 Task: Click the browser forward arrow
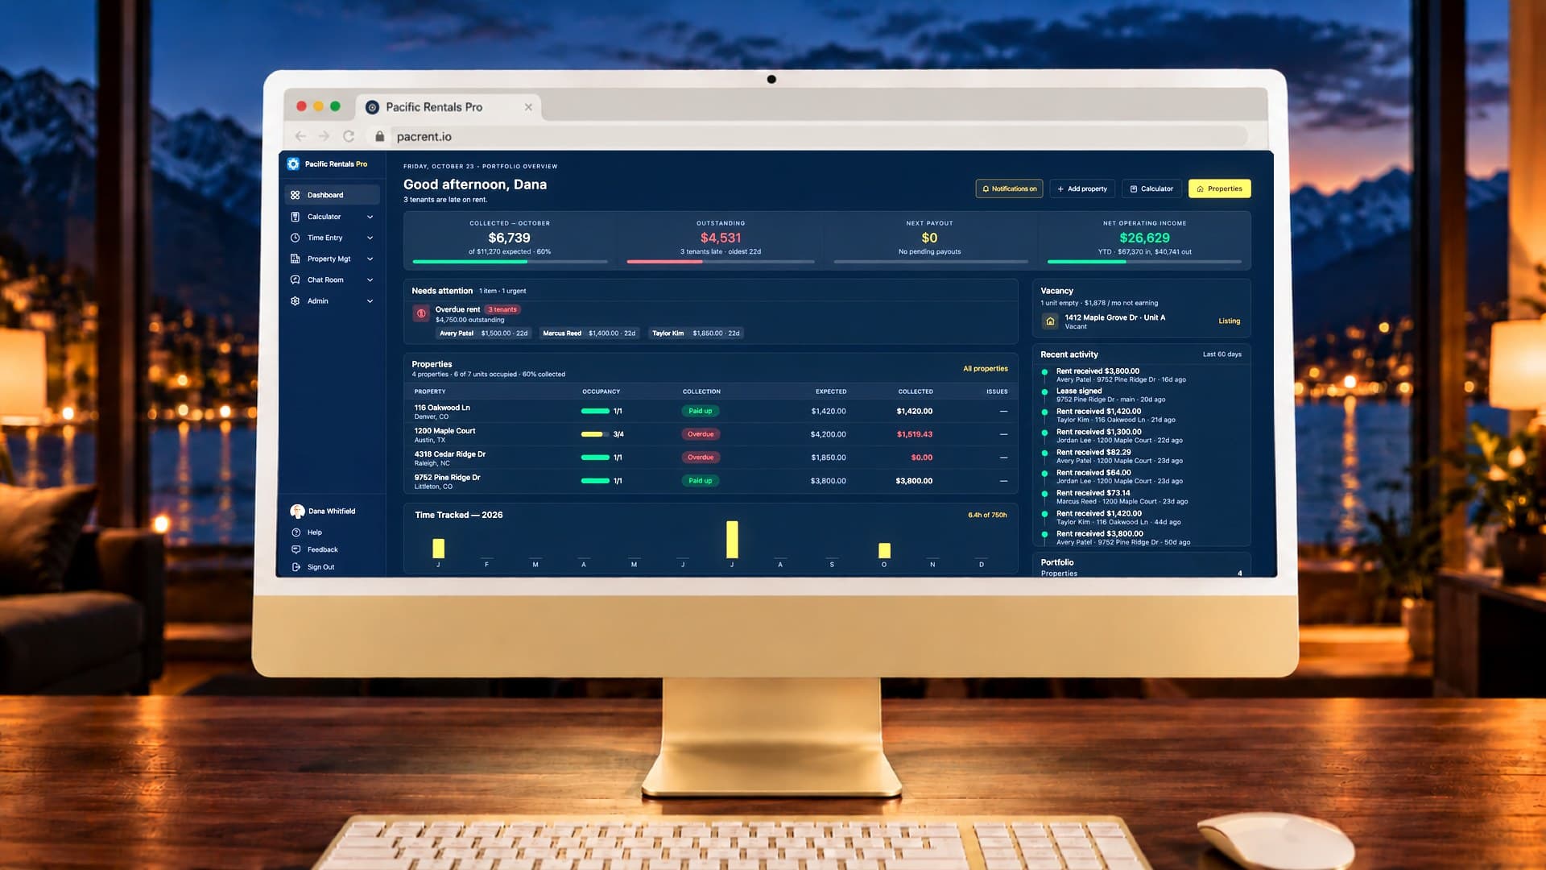tap(324, 136)
